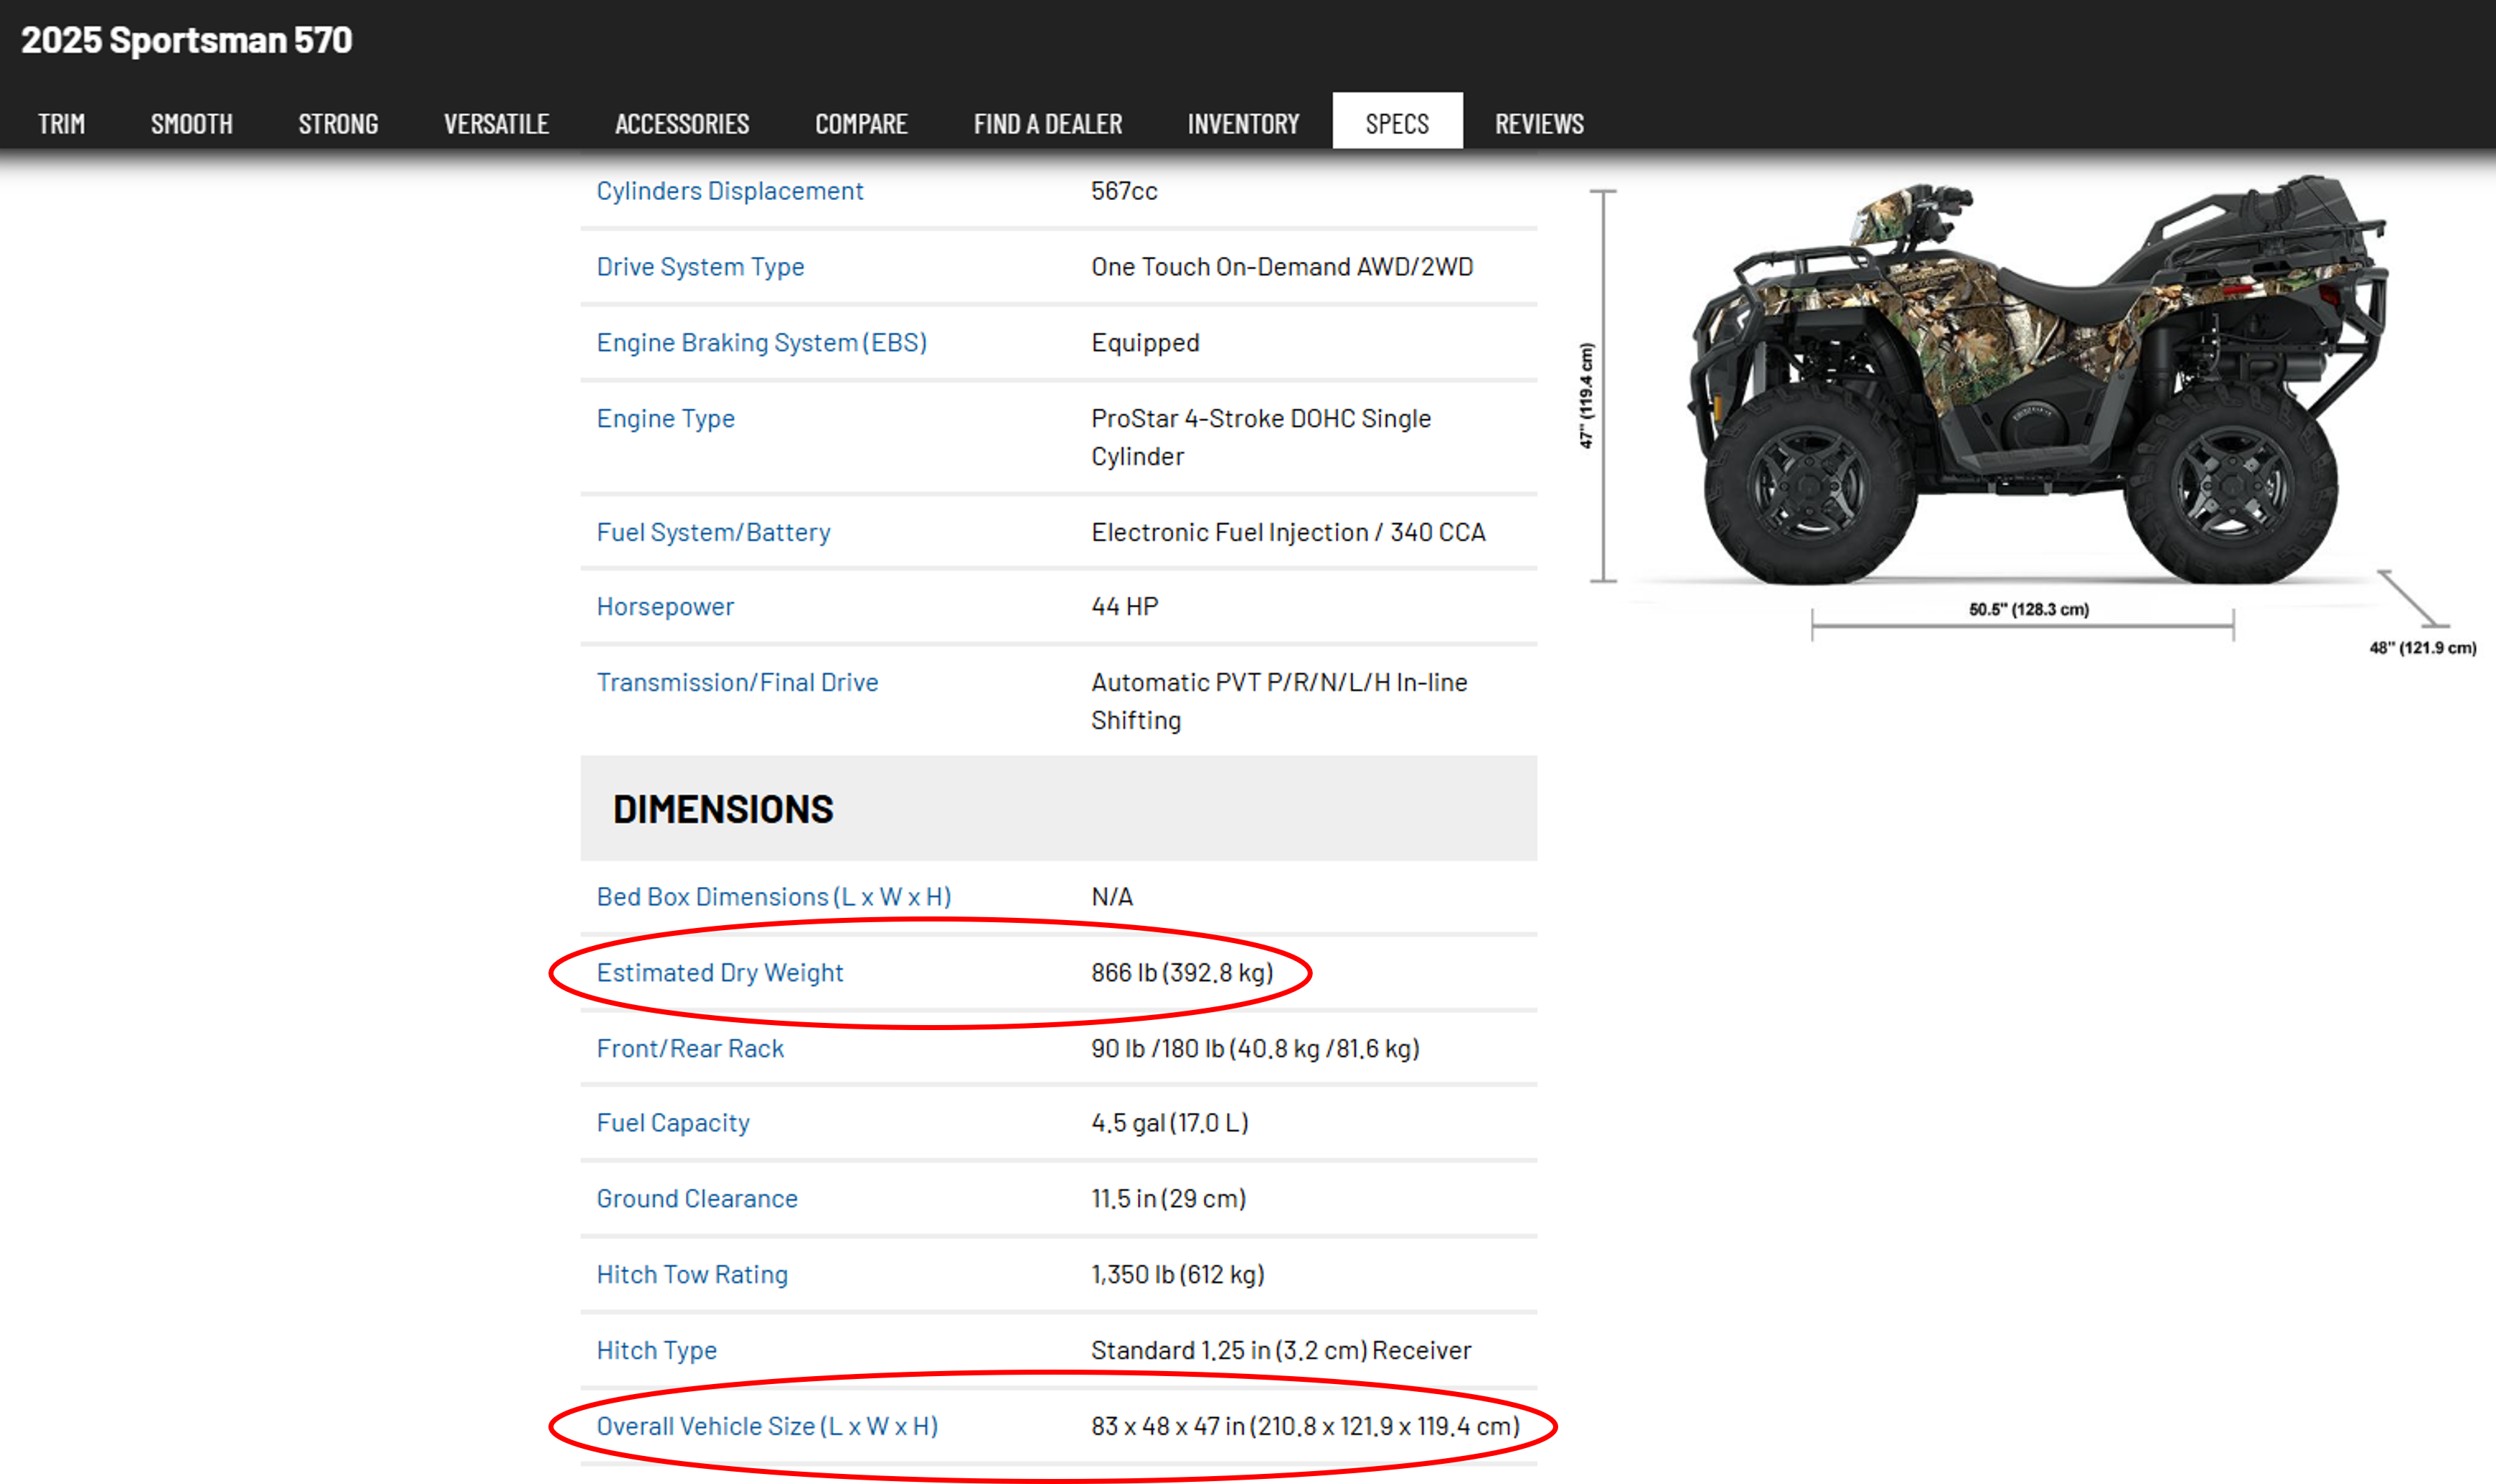Open the SMOOTH tab
The height and width of the screenshot is (1484, 2496).
(x=191, y=124)
